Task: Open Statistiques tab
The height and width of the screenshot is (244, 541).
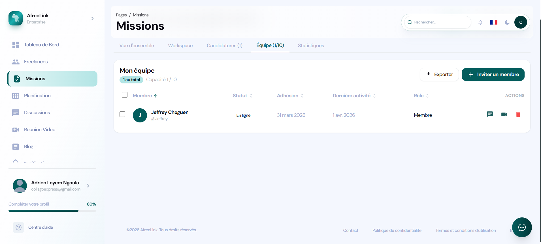Action: pyautogui.click(x=311, y=46)
